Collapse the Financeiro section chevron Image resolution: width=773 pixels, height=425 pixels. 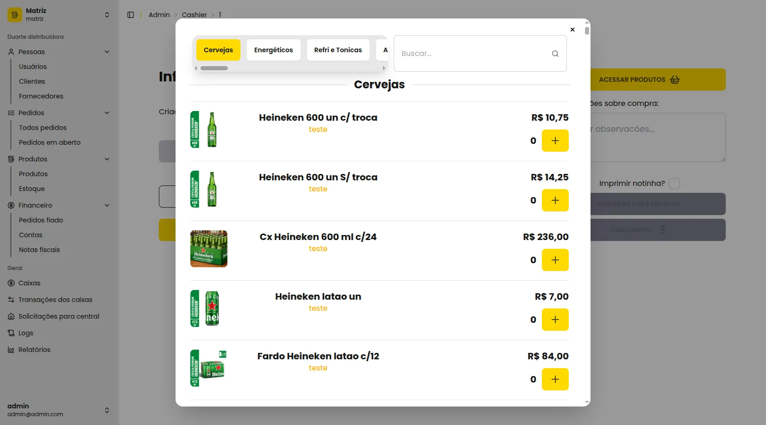click(107, 205)
